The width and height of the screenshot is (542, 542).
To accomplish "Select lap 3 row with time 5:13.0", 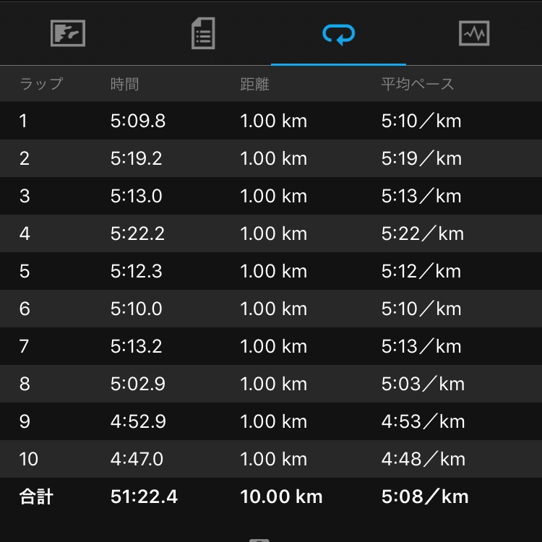I will click(271, 196).
